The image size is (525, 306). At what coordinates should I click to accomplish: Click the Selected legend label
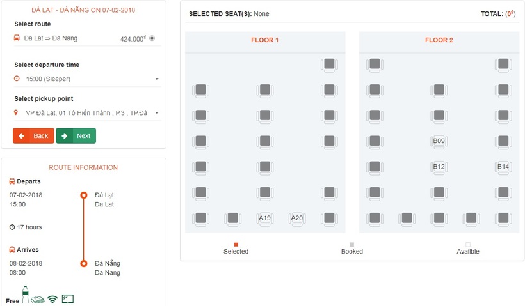pyautogui.click(x=236, y=252)
